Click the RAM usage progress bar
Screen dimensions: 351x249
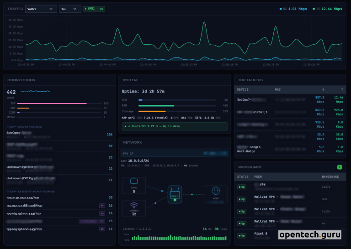(x=156, y=105)
